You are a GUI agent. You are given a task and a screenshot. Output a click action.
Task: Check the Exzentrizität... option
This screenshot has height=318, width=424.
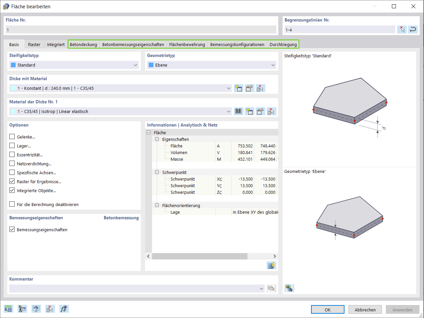(12, 155)
